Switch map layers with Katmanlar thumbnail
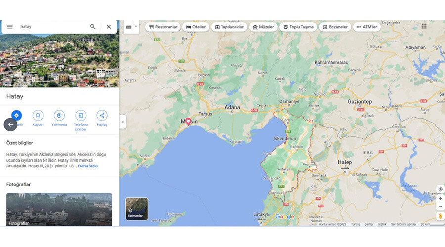 tap(136, 209)
